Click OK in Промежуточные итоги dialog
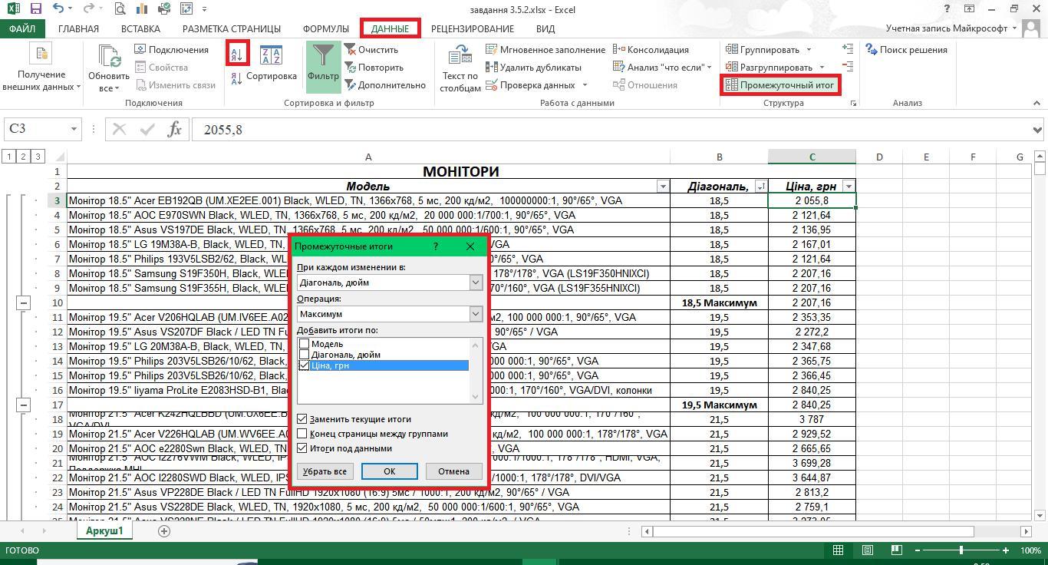1048x565 pixels. (389, 471)
